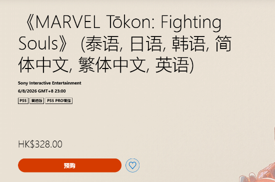Select the PS5 platform badge

coord(23,101)
